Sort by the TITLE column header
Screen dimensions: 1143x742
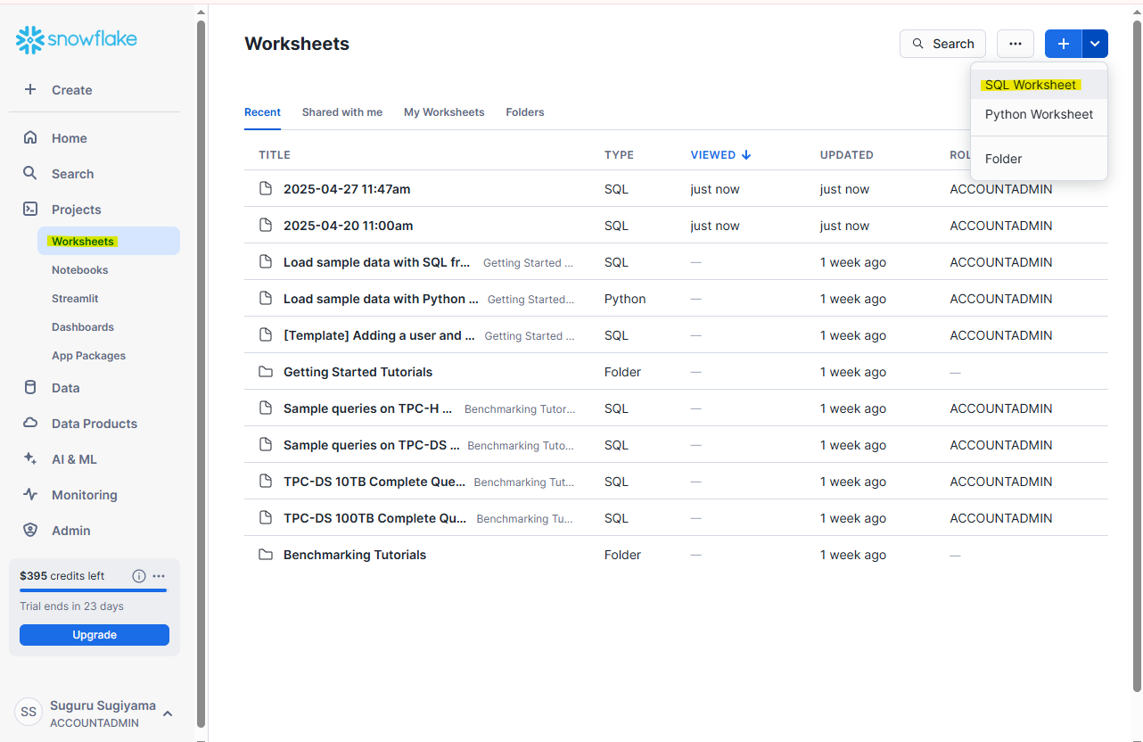point(275,154)
